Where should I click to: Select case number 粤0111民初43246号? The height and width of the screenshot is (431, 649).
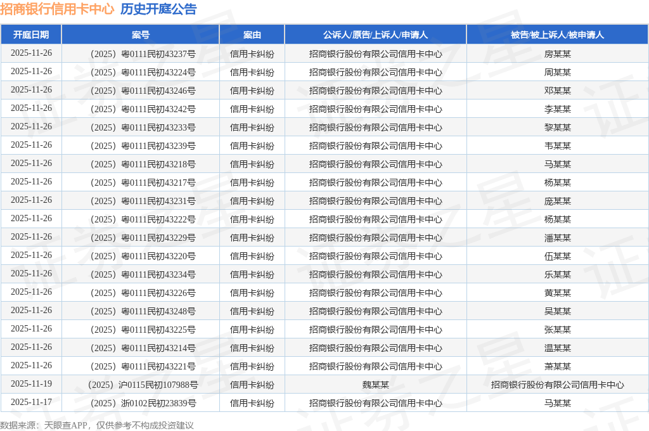coord(143,91)
